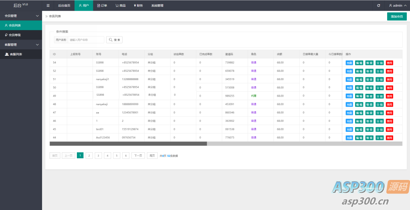Click the hamburger menu collapse icon
This screenshot has width=410, height=210.
tap(48, 6)
